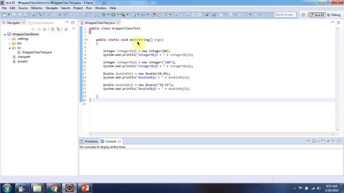Select the WrapperClassDemo project in Navigator
This screenshot has height=193, width=344.
click(x=25, y=34)
